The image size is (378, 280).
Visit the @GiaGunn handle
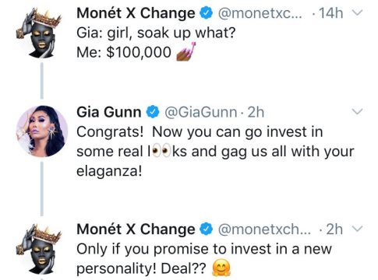[x=201, y=112]
